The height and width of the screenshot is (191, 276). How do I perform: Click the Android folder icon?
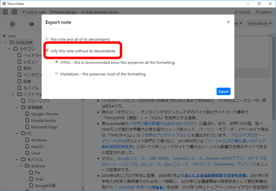27,166
